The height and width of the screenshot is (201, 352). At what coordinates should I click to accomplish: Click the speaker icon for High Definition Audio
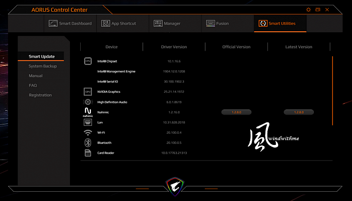(88, 102)
